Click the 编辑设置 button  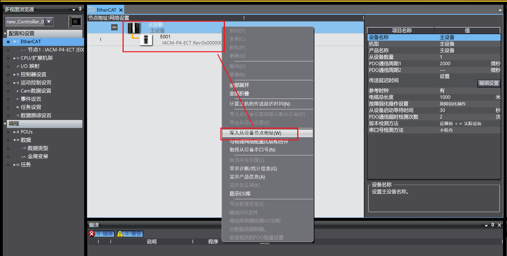(x=488, y=83)
